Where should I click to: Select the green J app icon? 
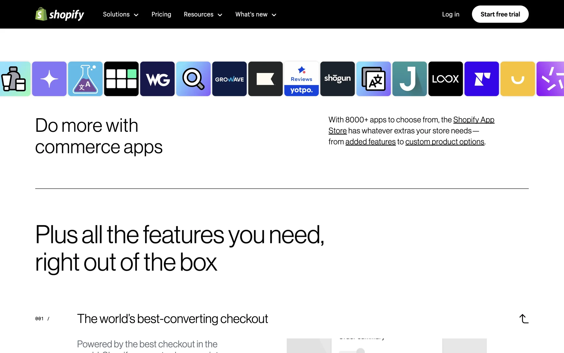409,79
